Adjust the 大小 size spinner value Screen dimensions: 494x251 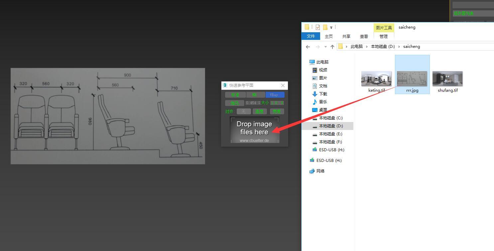(x=282, y=103)
